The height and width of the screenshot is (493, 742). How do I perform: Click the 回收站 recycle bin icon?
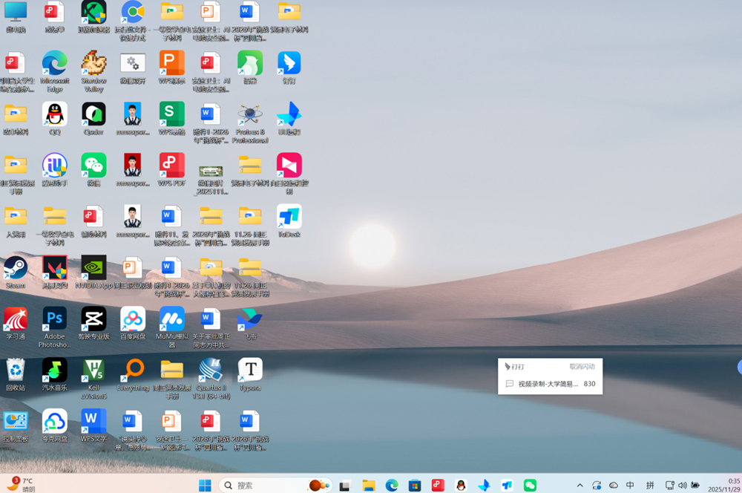click(x=16, y=371)
